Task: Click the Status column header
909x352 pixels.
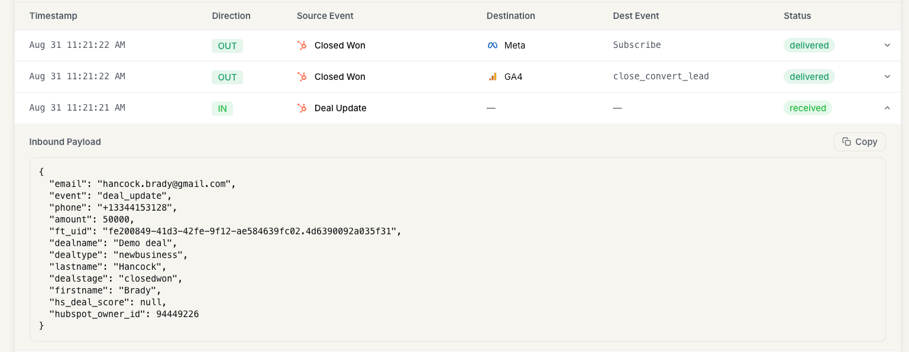Action: click(x=797, y=16)
